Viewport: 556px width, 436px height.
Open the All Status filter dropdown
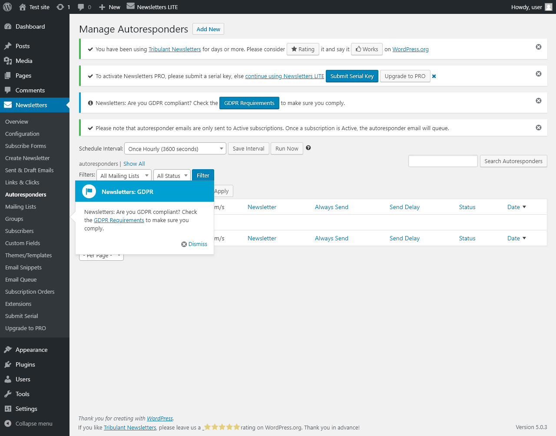click(172, 176)
